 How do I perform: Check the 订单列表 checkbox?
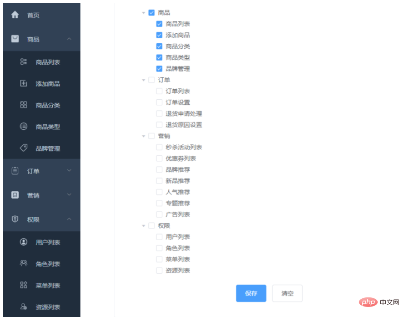[x=159, y=91]
